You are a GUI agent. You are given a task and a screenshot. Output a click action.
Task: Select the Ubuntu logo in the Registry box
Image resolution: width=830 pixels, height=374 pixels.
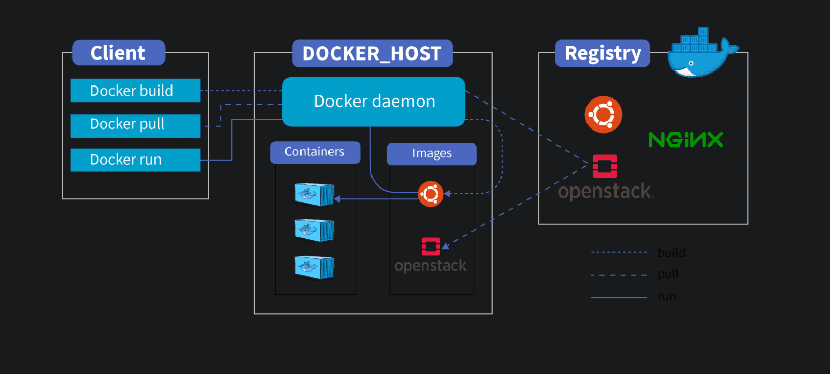[x=604, y=114]
